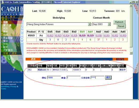
Task: Open the Contract Month dropdown arrow
Action: point(109,24)
